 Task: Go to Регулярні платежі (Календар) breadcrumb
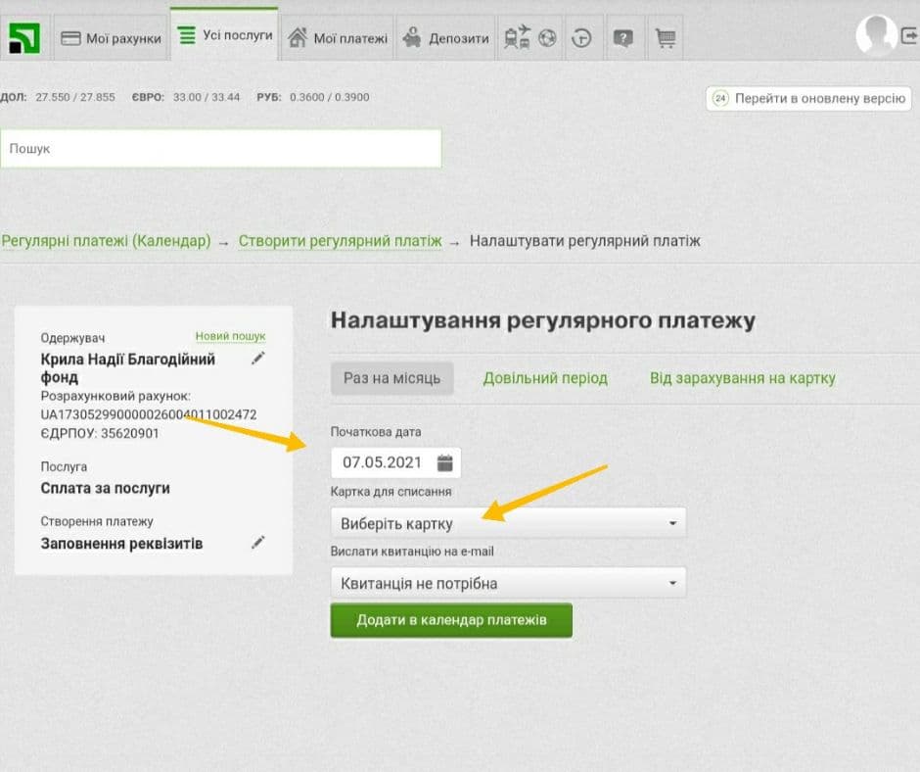pos(106,241)
